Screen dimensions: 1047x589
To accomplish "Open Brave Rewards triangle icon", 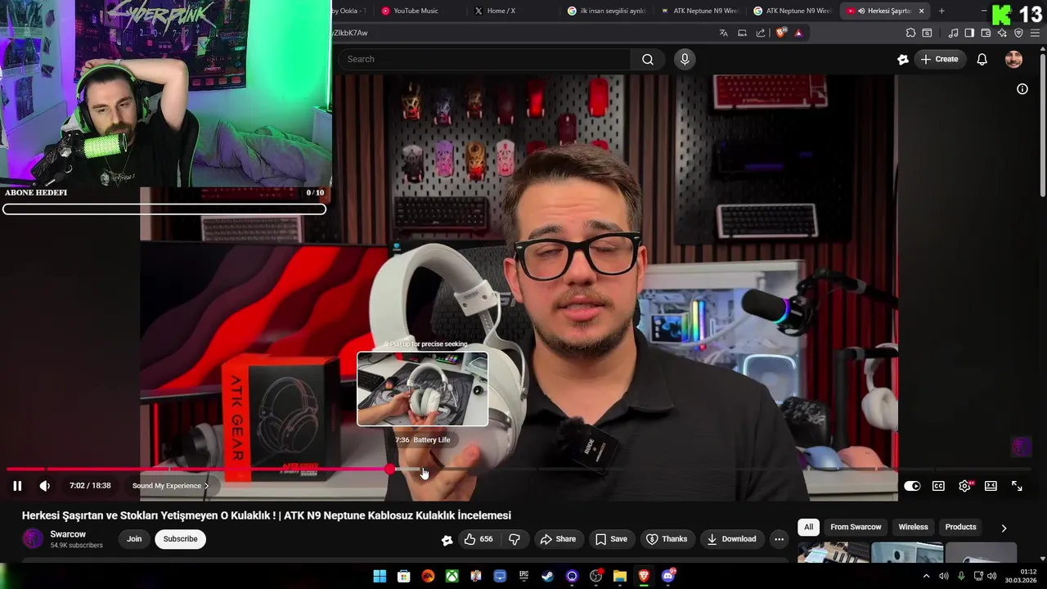I will point(798,33).
